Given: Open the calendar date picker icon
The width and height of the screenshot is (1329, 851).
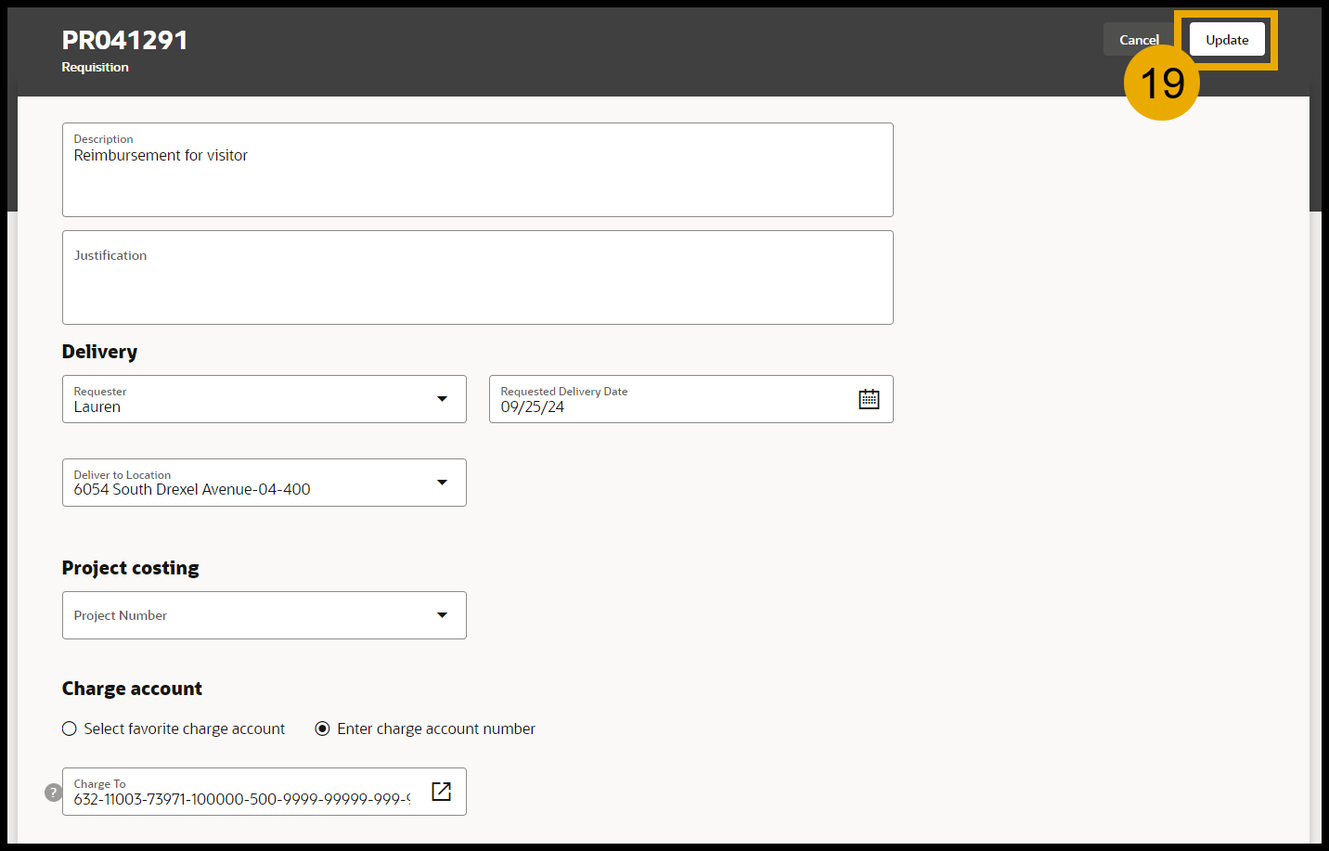Looking at the screenshot, I should [869, 399].
